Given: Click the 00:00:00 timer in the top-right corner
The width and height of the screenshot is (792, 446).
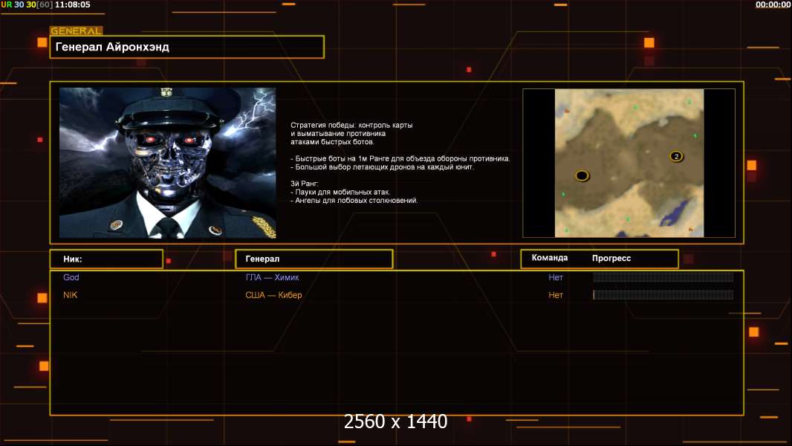Looking at the screenshot, I should [x=773, y=4].
